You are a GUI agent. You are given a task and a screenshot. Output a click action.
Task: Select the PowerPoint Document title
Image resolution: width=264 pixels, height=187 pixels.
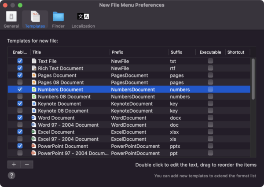63,146
